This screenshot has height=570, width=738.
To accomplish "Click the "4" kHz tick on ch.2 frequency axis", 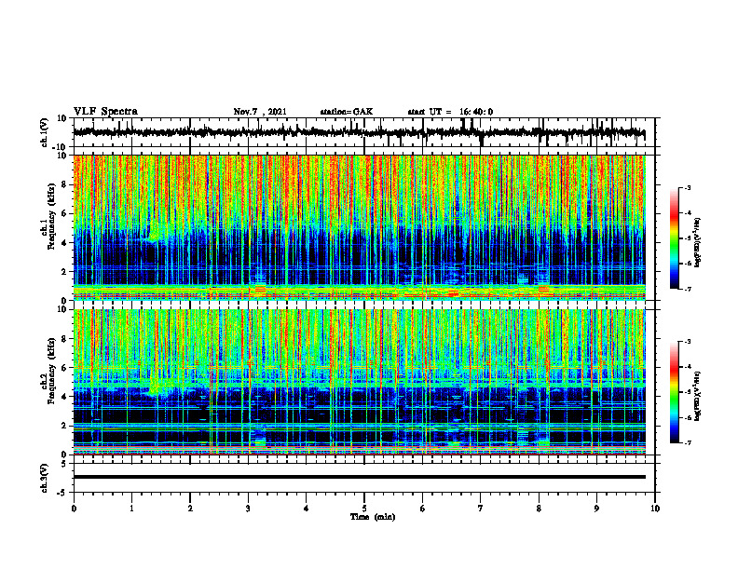I will [64, 397].
